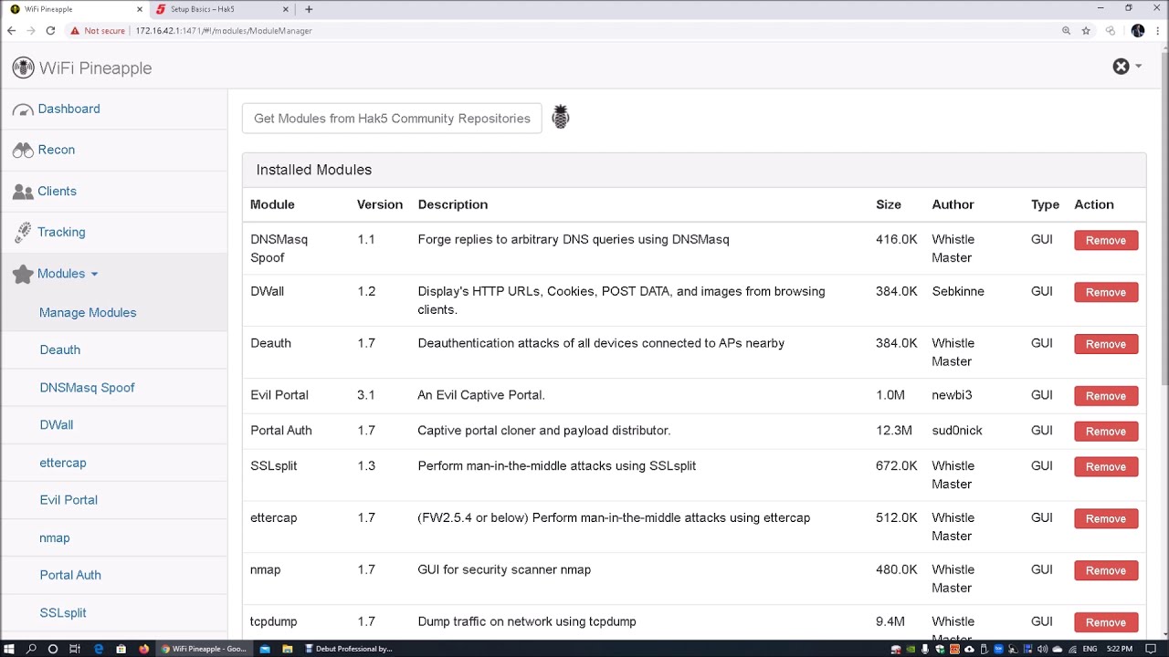Screen dimensions: 1169x657
Task: Click Get Modules from Hak5 Community Repositories
Action: click(x=392, y=119)
